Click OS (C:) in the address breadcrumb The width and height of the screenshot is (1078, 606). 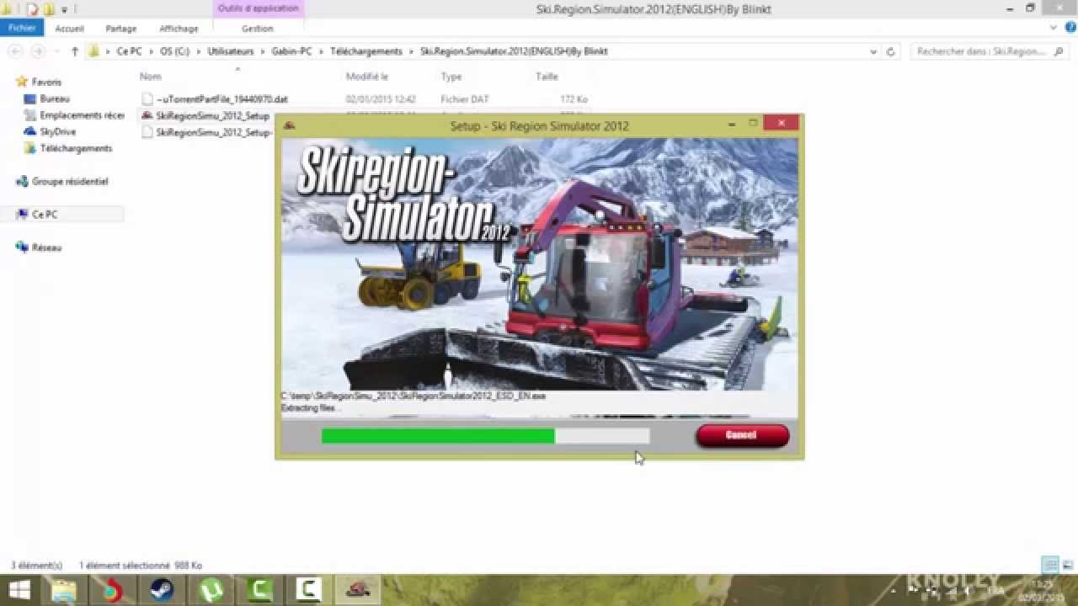click(x=174, y=51)
